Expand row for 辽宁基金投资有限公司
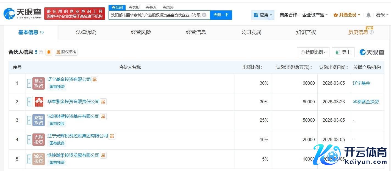391x171 pixels. click(x=29, y=83)
